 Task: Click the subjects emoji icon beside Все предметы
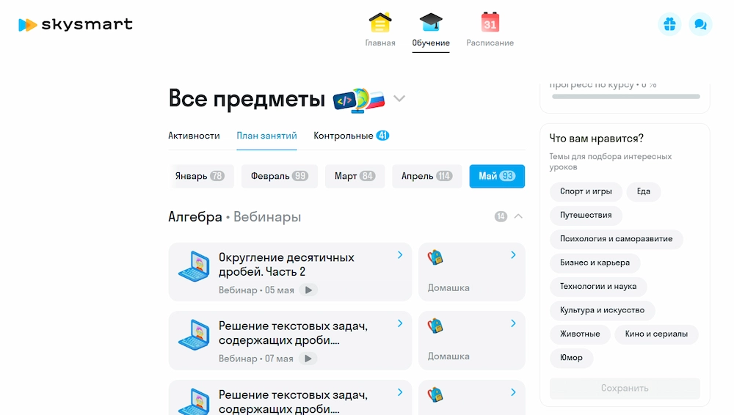[x=359, y=100]
